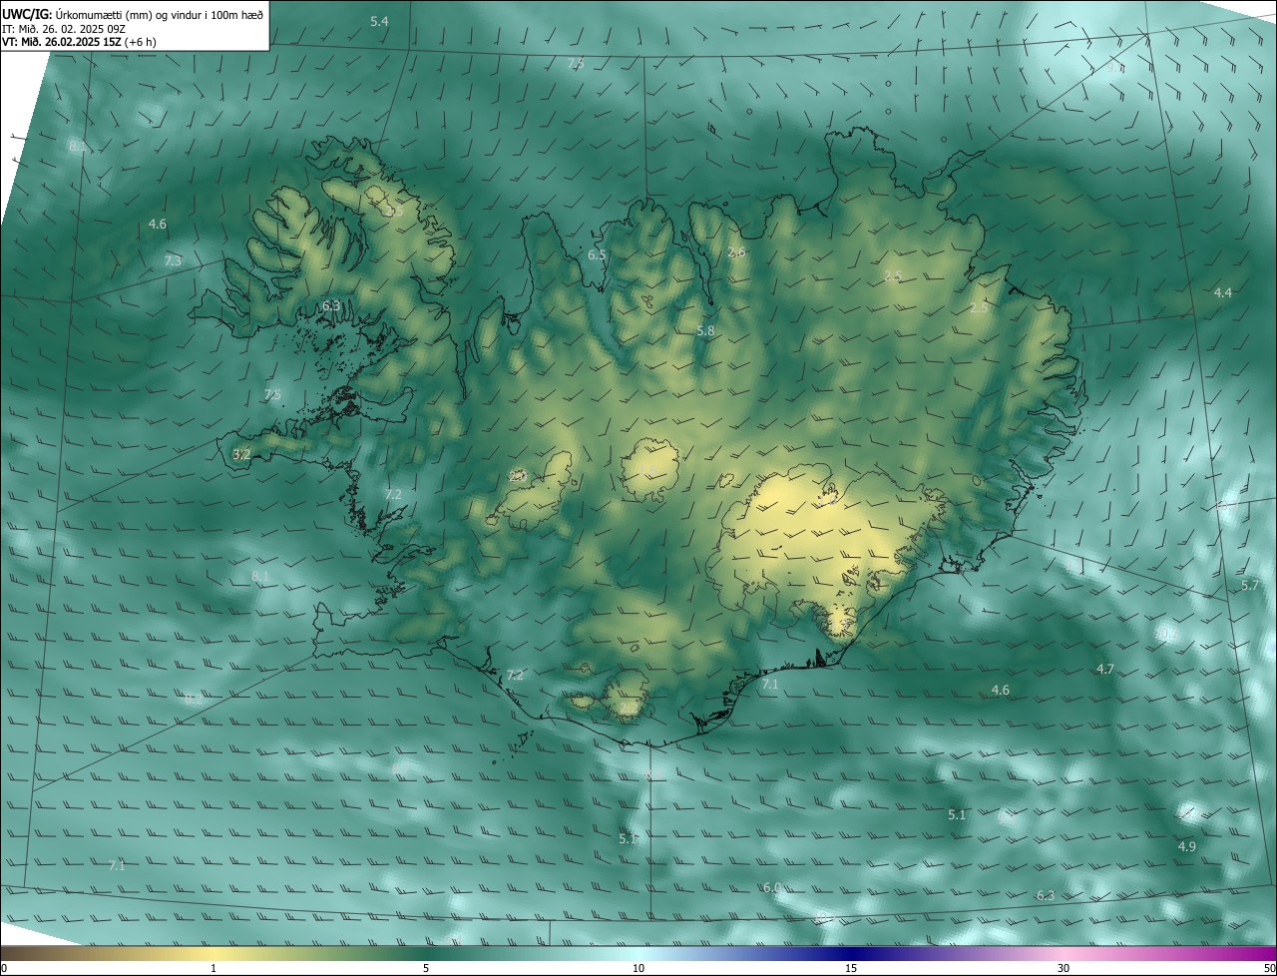Click the 4.9 value in the southeast sea
The height and width of the screenshot is (976, 1277).
pos(1187,846)
